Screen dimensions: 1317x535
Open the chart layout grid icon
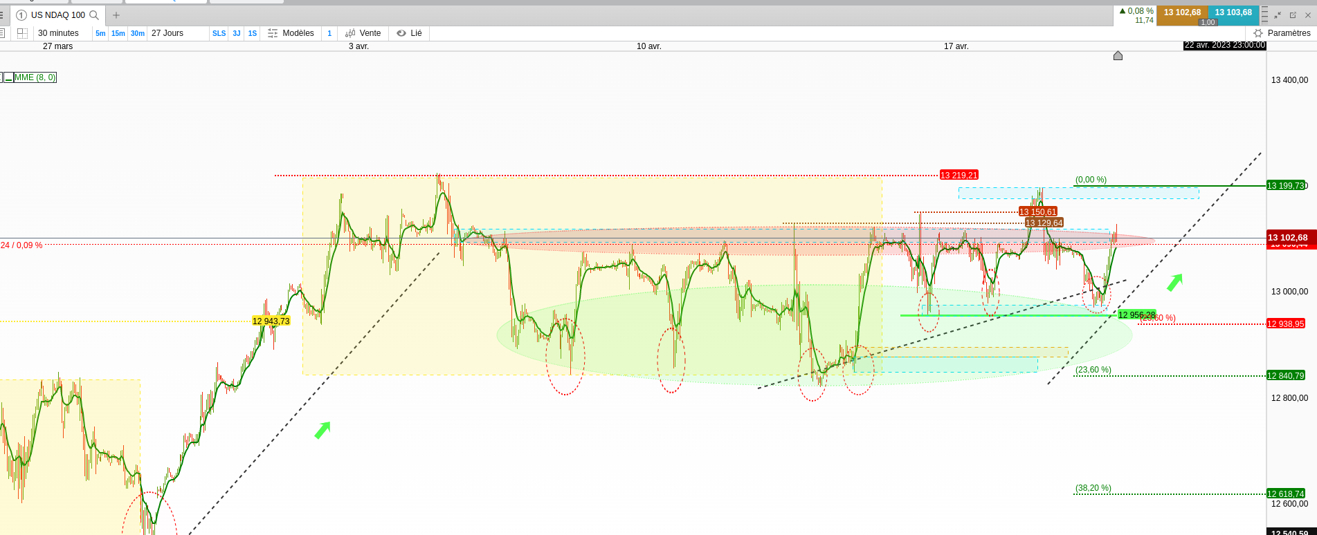click(22, 33)
